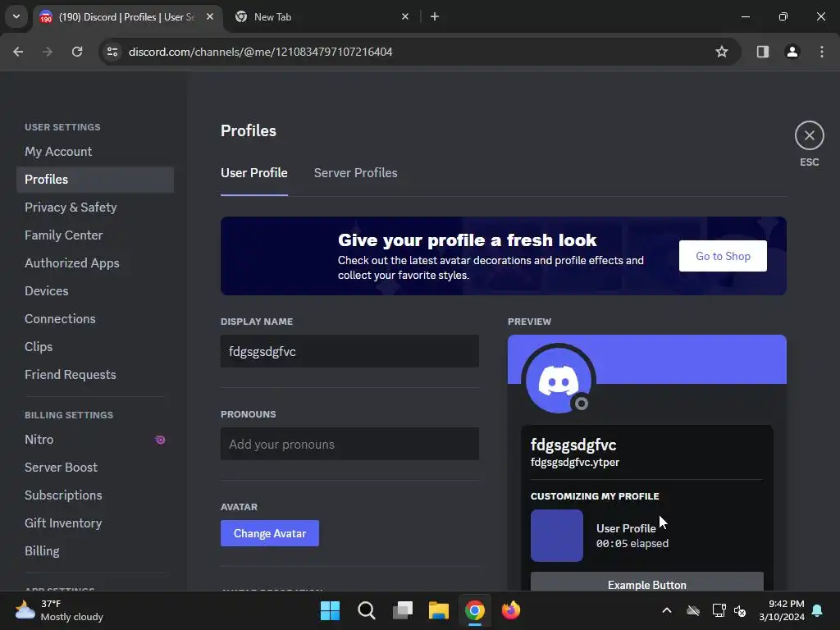840x630 pixels.
Task: Launch Firefox from the taskbar
Action: (510, 610)
